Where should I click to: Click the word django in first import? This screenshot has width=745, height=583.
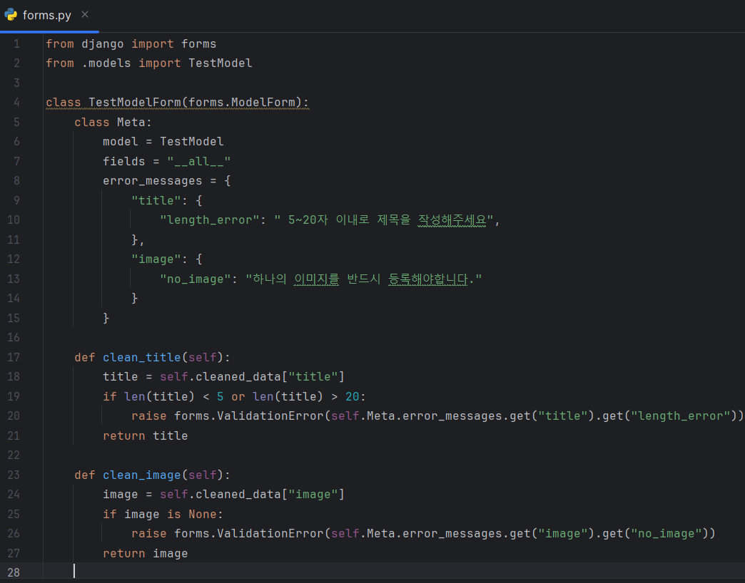click(x=103, y=44)
